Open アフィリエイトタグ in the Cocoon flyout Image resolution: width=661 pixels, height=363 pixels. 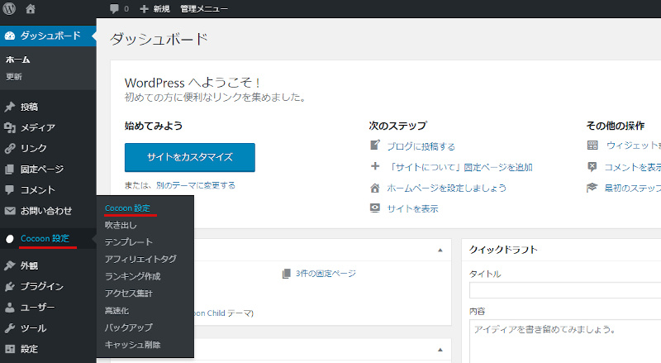pos(140,259)
